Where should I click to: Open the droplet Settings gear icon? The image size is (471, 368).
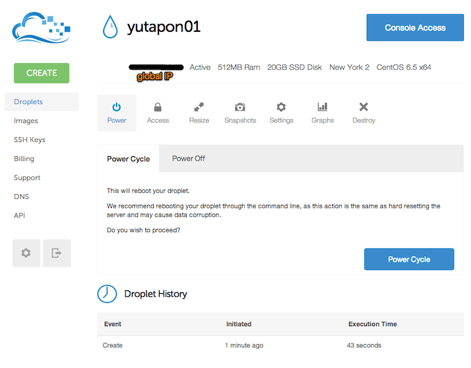coord(281,107)
